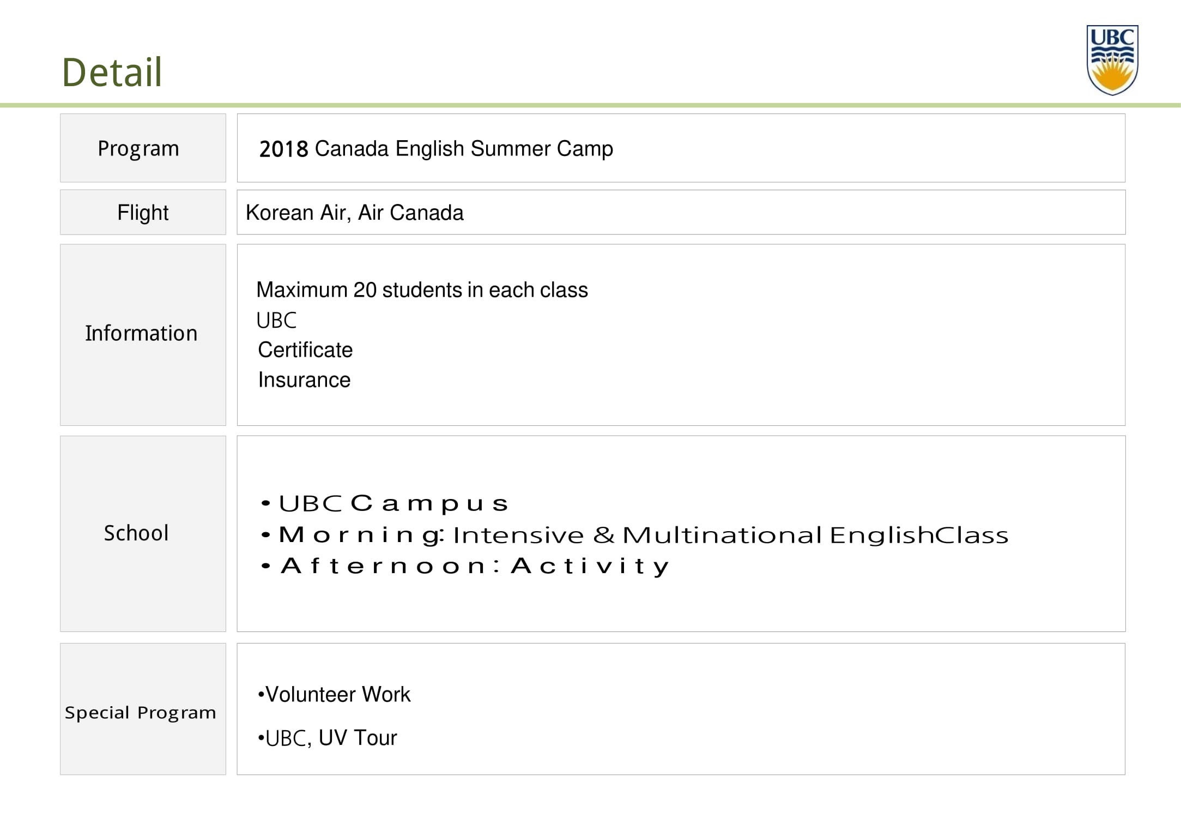The image size is (1181, 818).
Task: Click the UBC crest logo
Action: tap(1112, 60)
